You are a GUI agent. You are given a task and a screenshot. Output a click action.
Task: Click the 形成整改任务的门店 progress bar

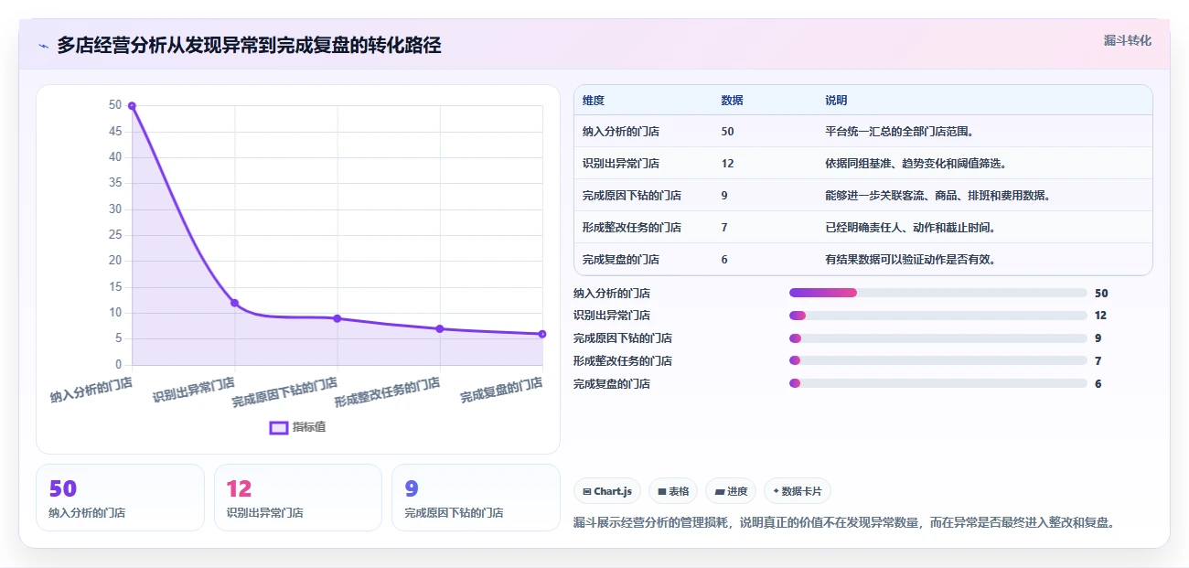937,361
